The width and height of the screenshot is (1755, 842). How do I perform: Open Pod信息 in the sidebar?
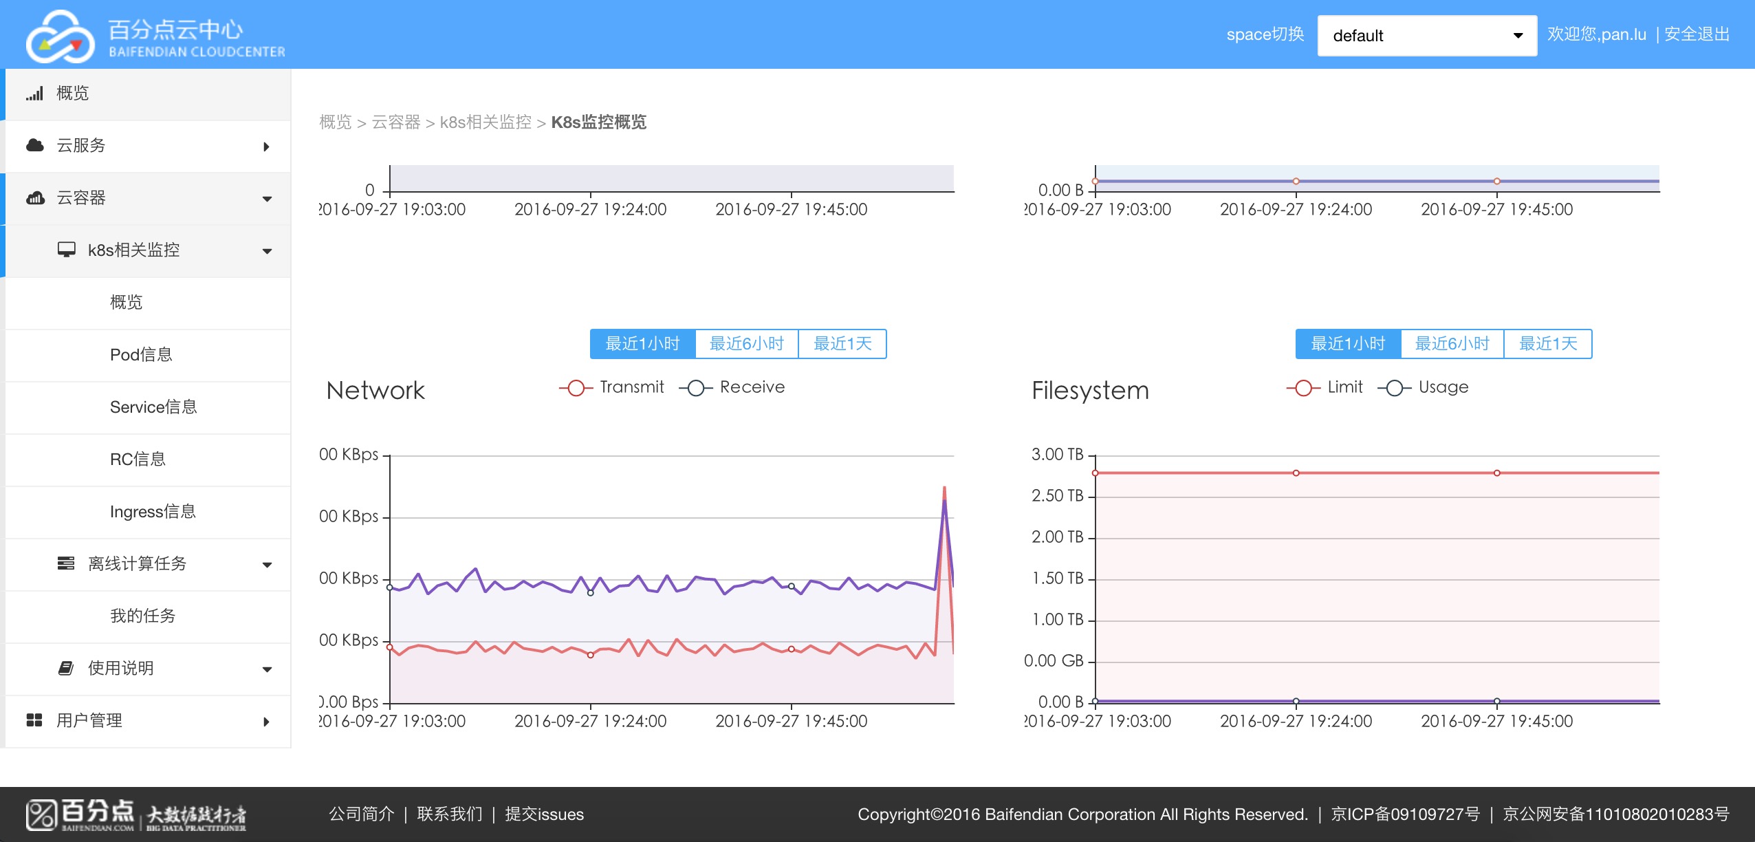click(x=141, y=354)
